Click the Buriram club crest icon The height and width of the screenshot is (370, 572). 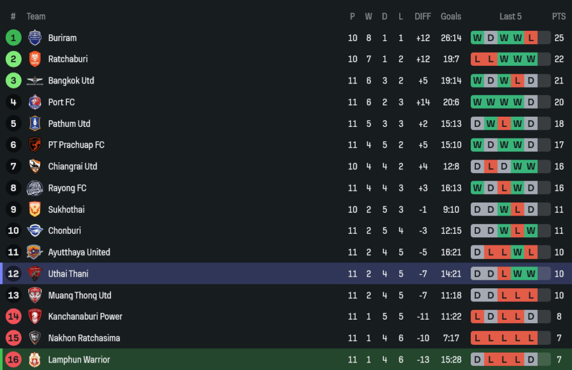35,38
